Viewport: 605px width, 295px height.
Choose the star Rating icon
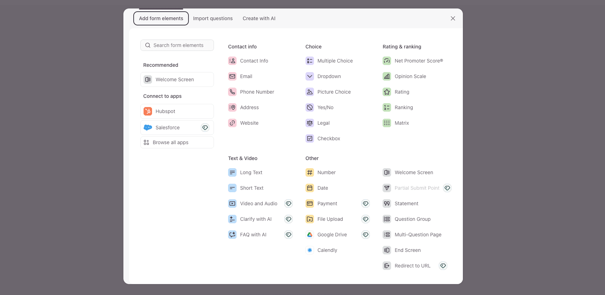387,92
